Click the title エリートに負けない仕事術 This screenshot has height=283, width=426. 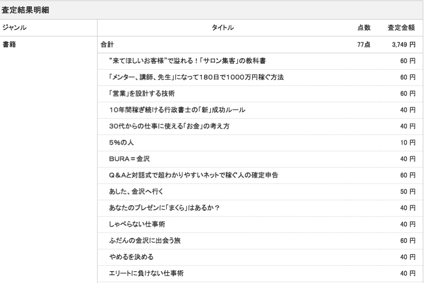146,273
